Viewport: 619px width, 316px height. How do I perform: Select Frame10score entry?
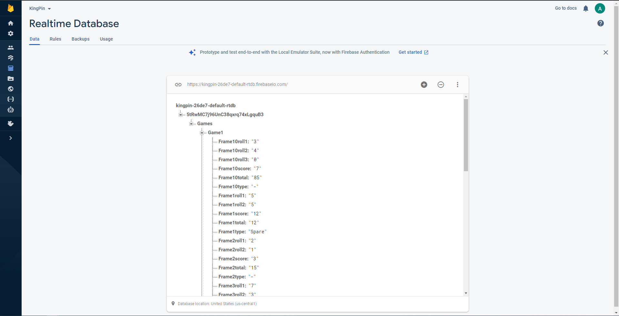click(240, 169)
